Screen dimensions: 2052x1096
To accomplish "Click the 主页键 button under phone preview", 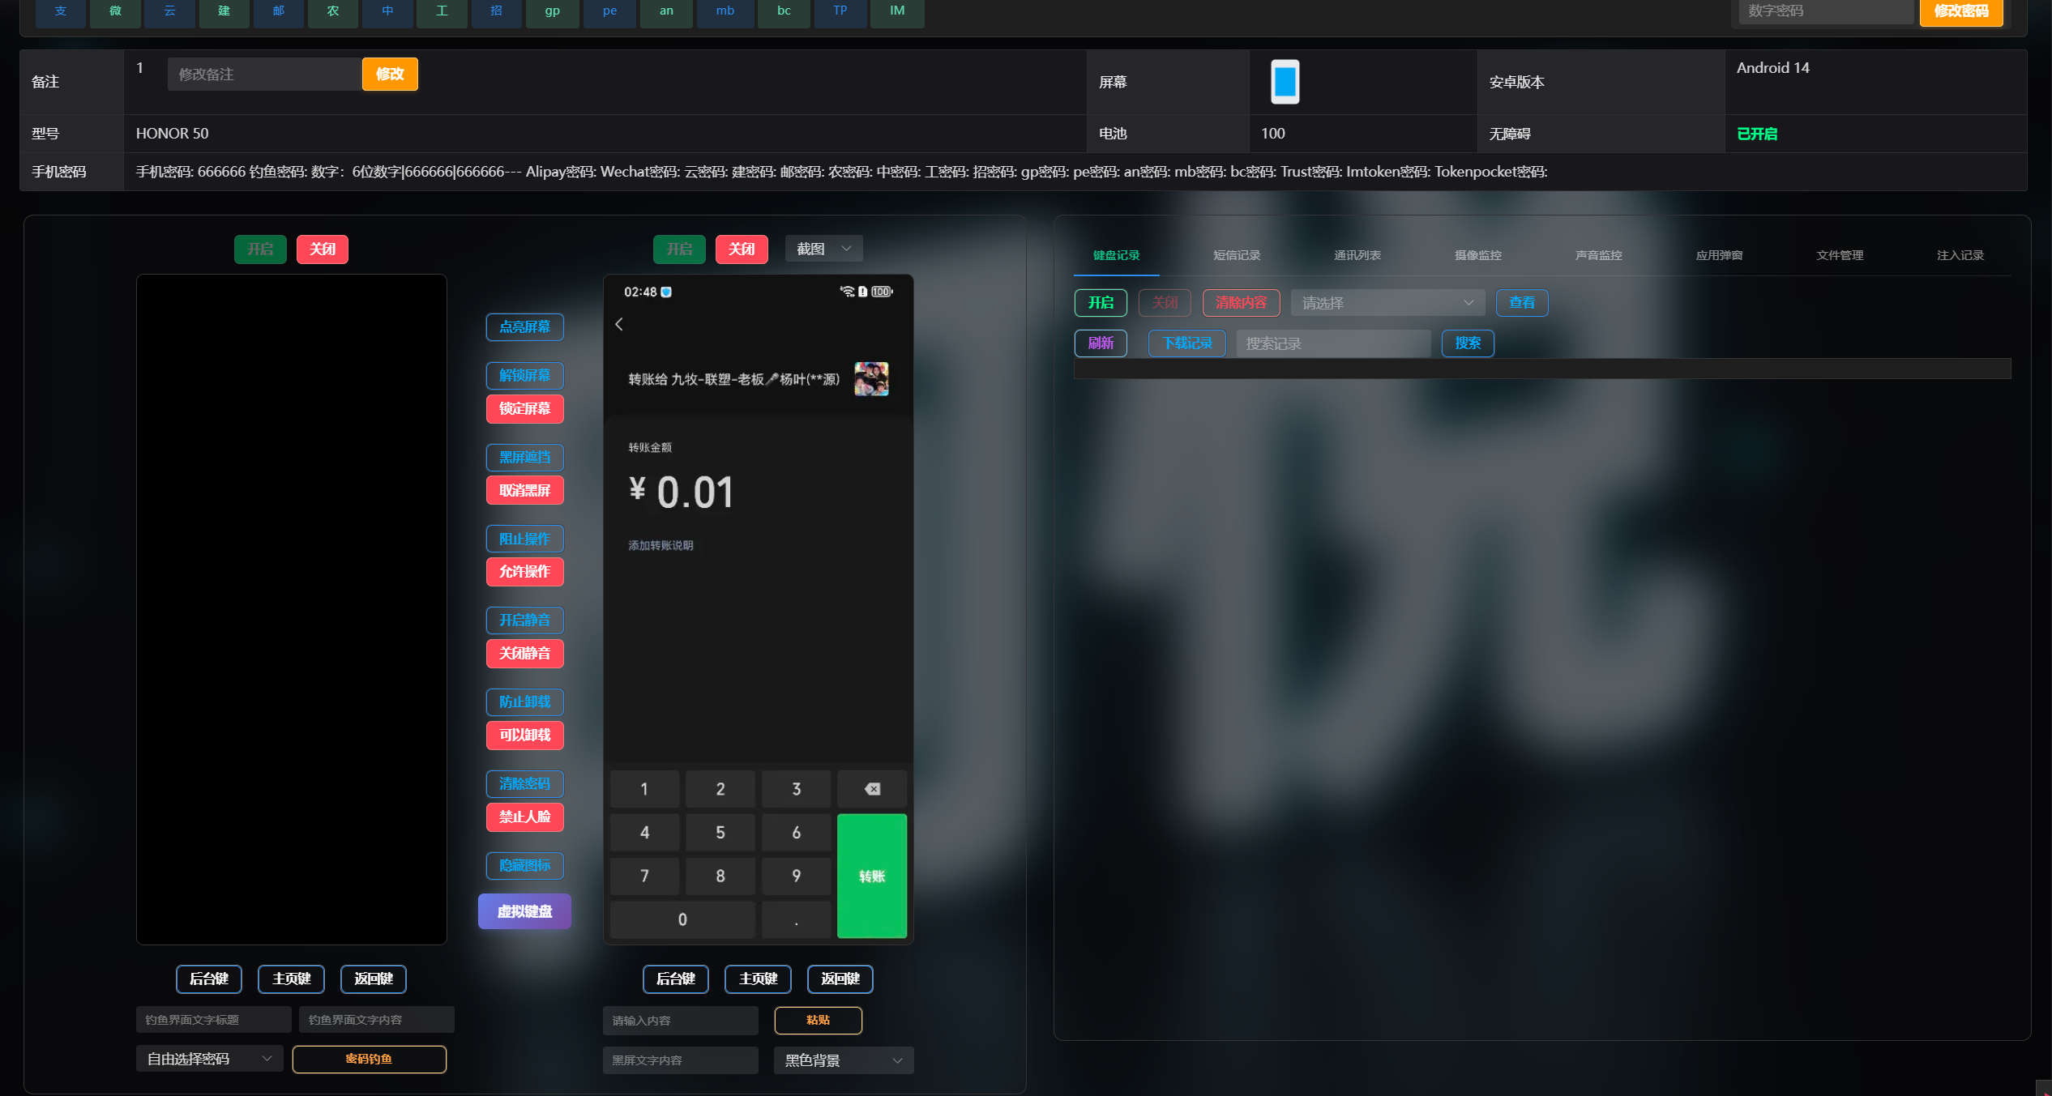I will point(758,979).
